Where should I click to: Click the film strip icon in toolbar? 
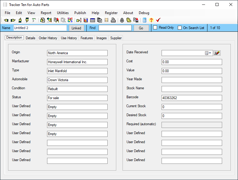pyautogui.click(x=106, y=20)
